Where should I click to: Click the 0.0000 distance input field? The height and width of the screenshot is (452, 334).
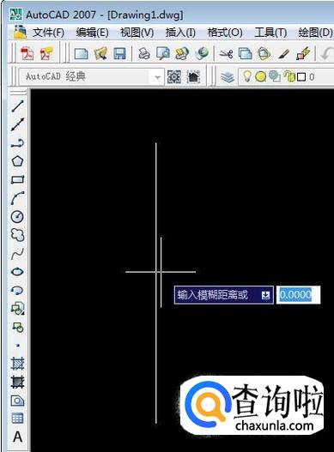click(298, 294)
